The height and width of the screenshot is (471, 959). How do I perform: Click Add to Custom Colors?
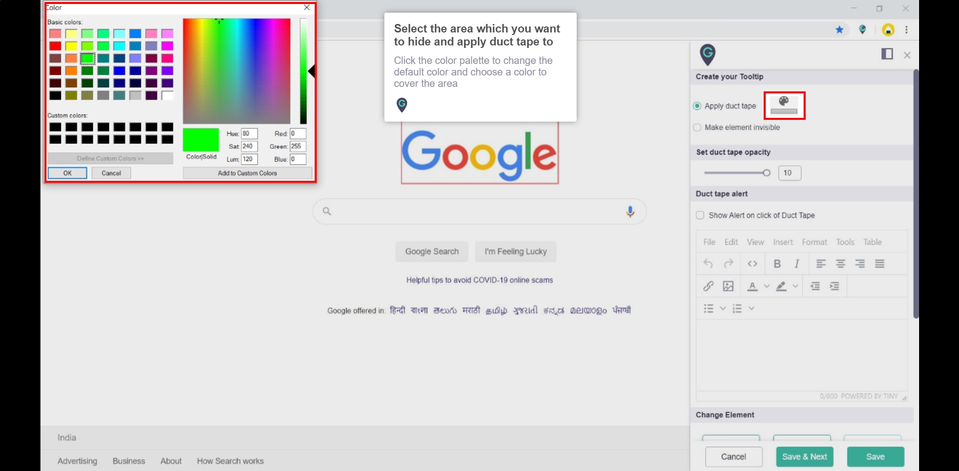click(x=247, y=173)
